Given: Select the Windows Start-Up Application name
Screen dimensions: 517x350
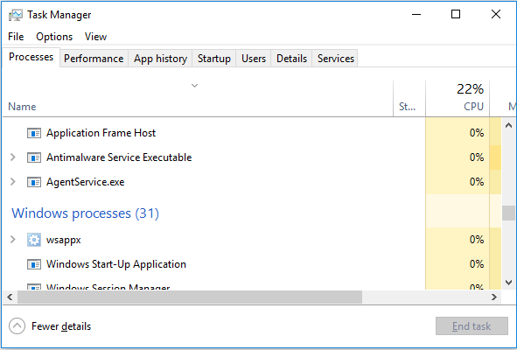Looking at the screenshot, I should coord(116,264).
